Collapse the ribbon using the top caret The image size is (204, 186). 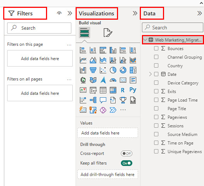tap(202, 3)
